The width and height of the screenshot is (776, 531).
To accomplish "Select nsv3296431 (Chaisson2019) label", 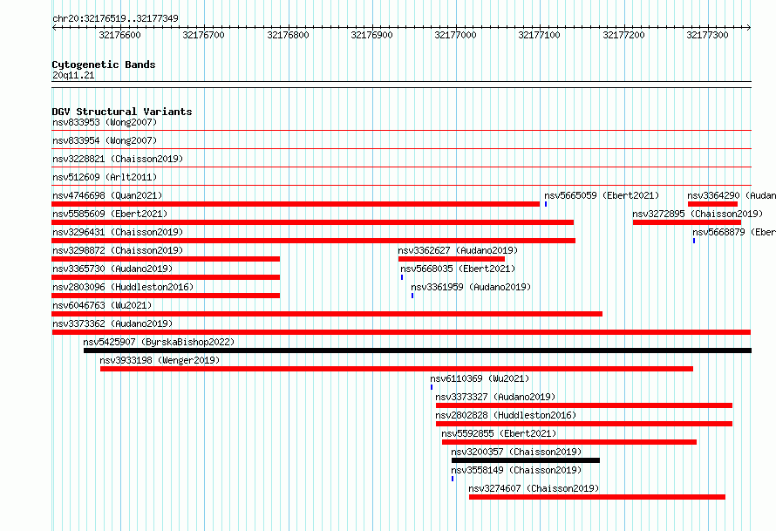I will point(118,232).
